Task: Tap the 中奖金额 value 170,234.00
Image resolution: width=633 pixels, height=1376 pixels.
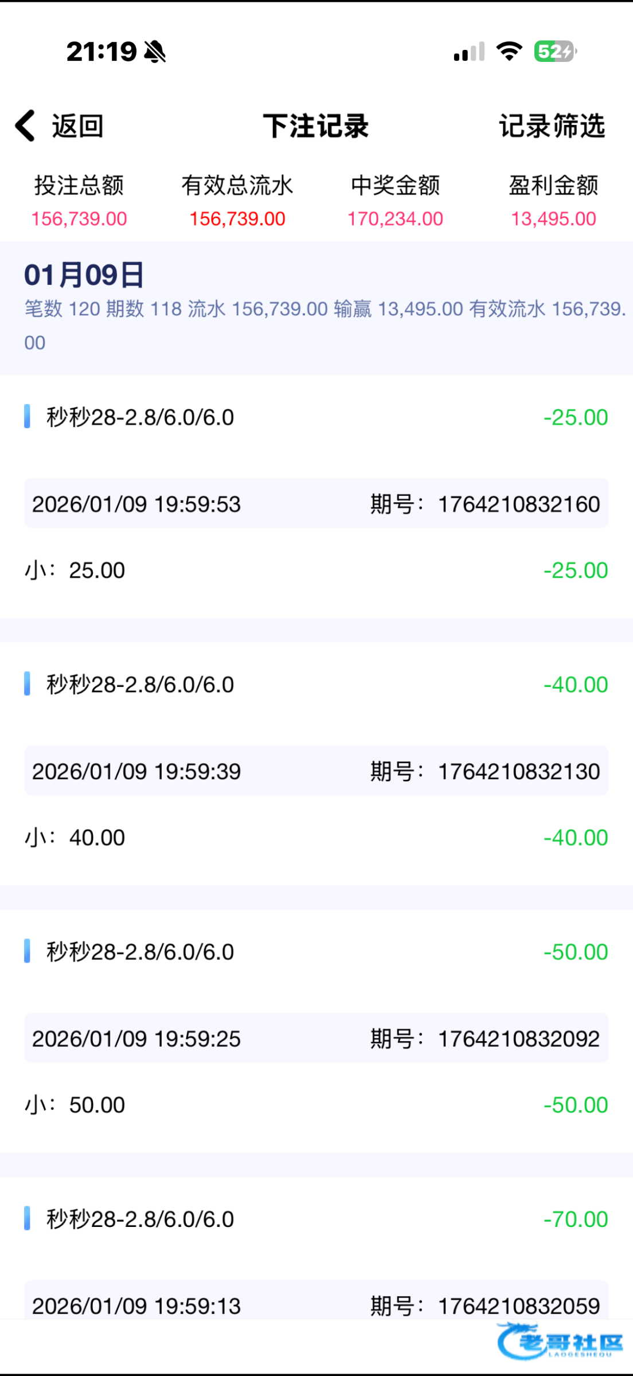Action: click(x=395, y=218)
